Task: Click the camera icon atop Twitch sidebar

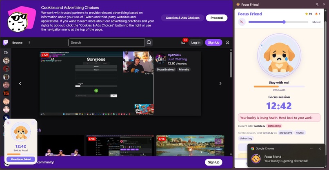Action: click(6, 53)
